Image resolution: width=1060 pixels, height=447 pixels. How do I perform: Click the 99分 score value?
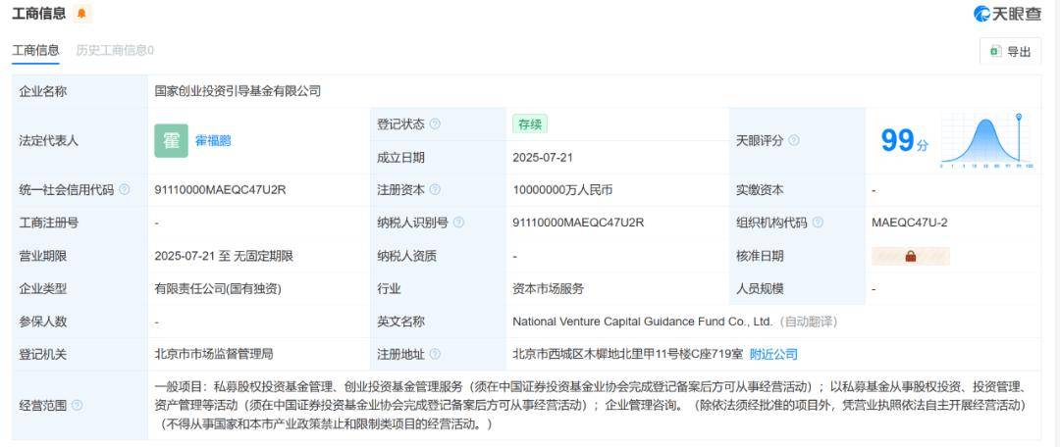pyautogui.click(x=905, y=141)
